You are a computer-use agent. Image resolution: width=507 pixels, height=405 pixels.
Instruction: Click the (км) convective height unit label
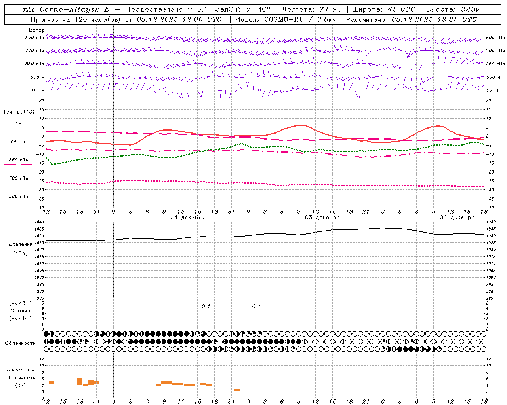(20, 385)
